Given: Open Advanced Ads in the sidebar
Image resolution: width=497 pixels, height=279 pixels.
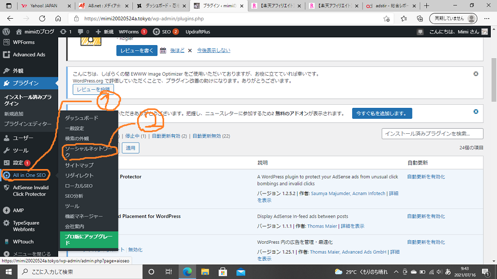Looking at the screenshot, I should pos(29,54).
